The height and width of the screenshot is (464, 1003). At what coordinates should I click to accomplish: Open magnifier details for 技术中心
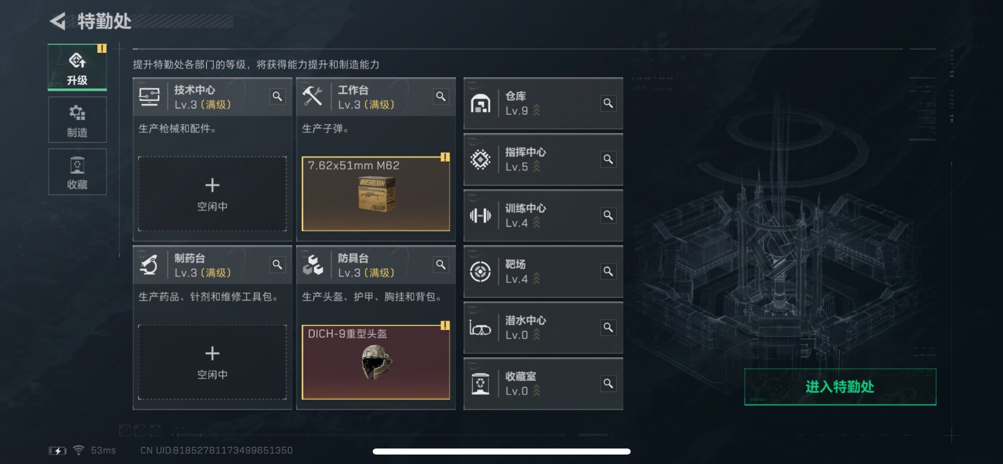278,96
